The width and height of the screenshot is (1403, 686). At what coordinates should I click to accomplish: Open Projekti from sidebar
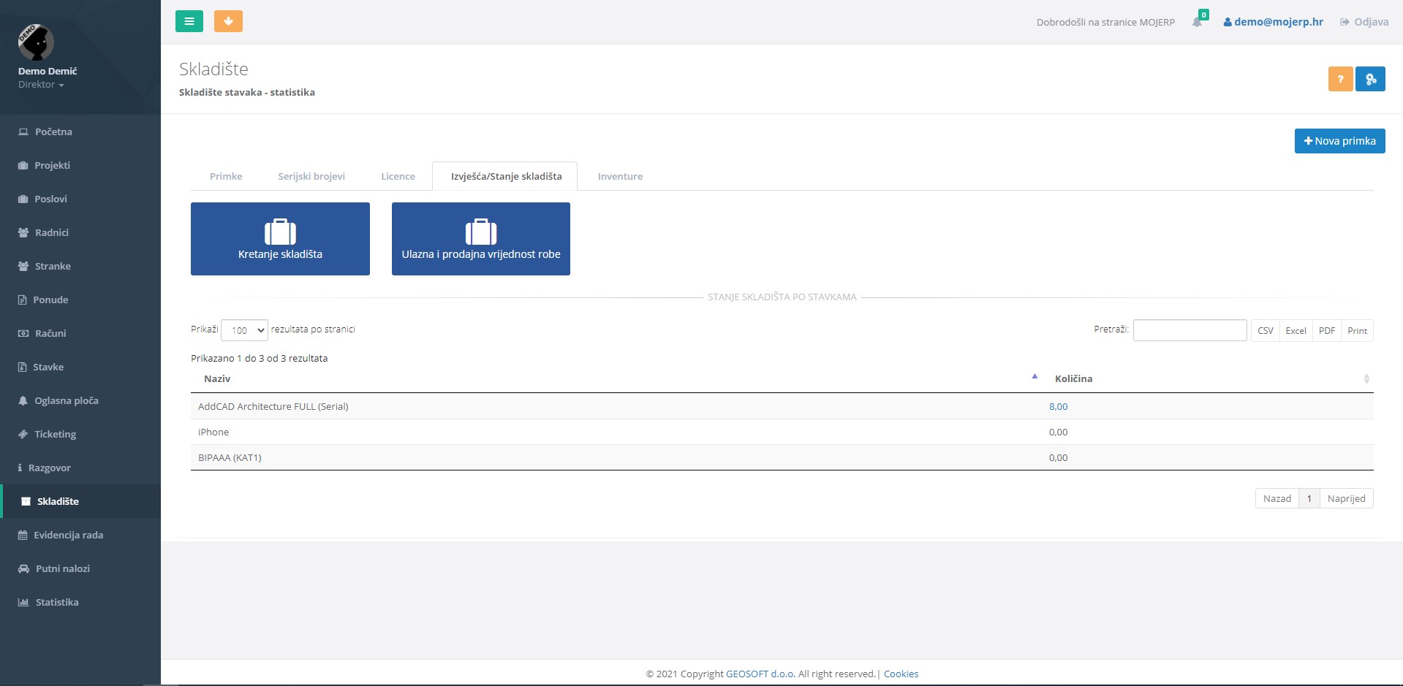click(x=80, y=165)
